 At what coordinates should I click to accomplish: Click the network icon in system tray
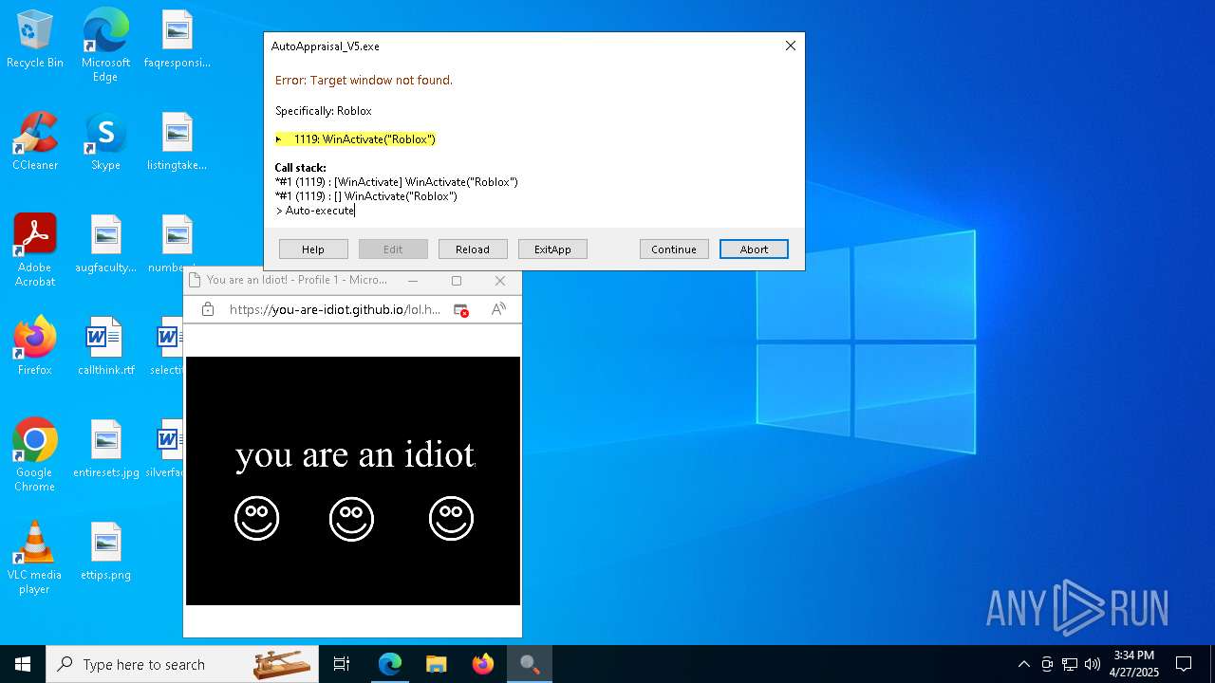tap(1070, 664)
